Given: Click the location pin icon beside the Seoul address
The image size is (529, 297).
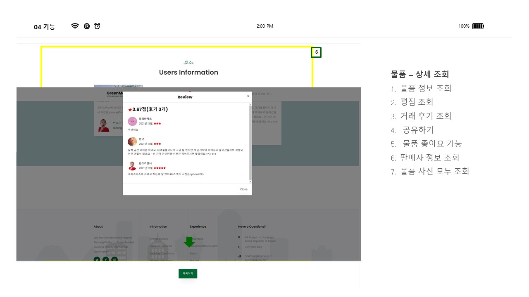Looking at the screenshot, I should pyautogui.click(x=239, y=238).
